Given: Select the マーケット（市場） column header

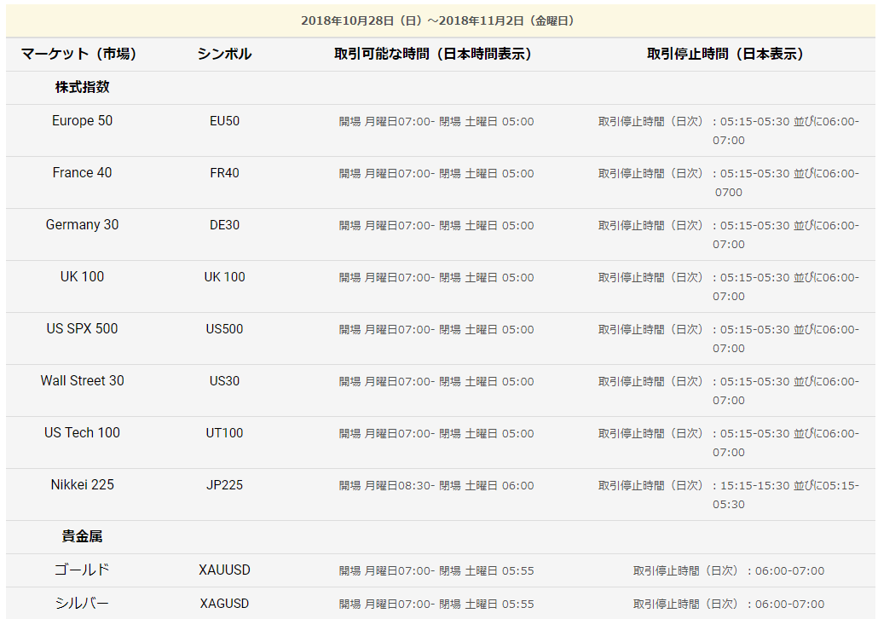Looking at the screenshot, I should (x=79, y=54).
